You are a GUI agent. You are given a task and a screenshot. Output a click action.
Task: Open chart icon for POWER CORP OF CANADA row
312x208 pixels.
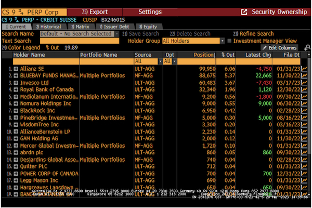click(x=304, y=174)
